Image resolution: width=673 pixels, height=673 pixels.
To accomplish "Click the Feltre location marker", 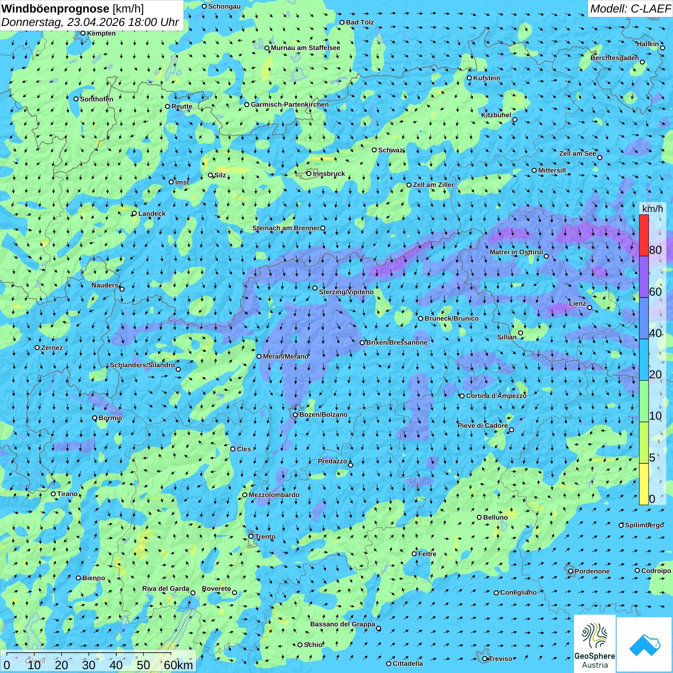I will [414, 554].
